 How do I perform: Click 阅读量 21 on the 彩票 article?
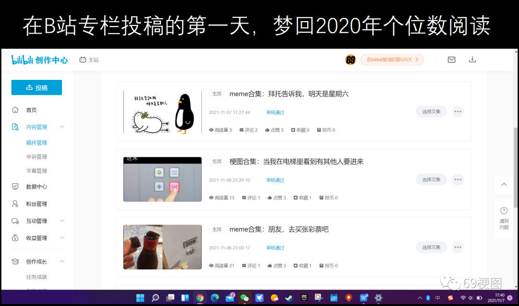tap(222, 266)
